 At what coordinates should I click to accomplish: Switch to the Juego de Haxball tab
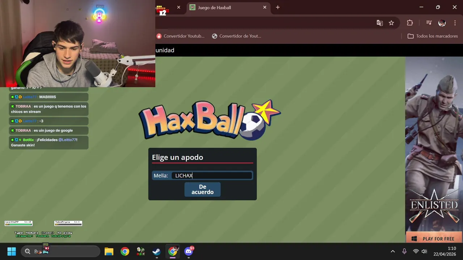228,7
